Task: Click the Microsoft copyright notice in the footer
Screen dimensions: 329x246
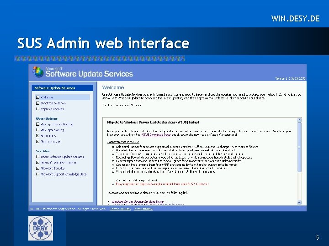Action: 69,209
